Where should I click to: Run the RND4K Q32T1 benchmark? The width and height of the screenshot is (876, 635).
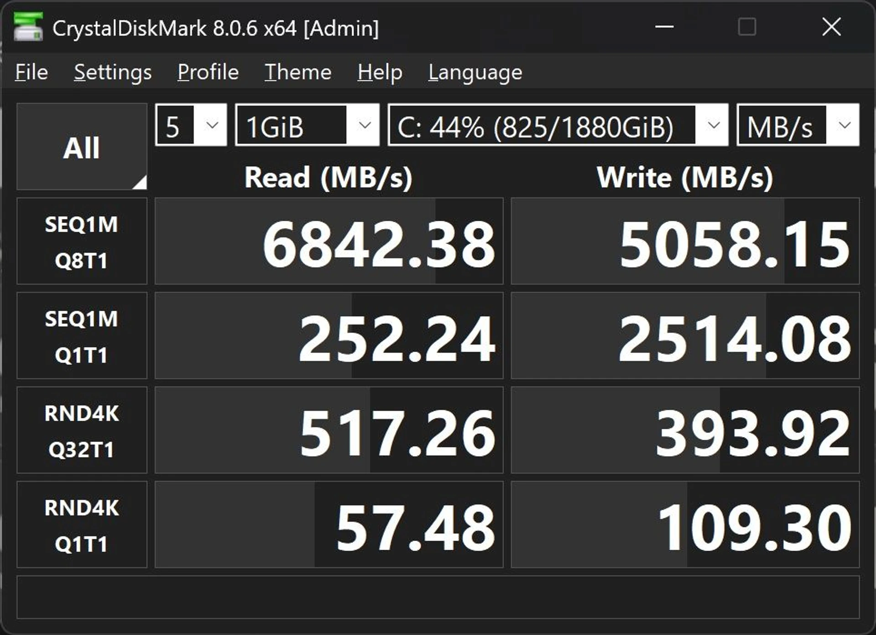pos(82,430)
